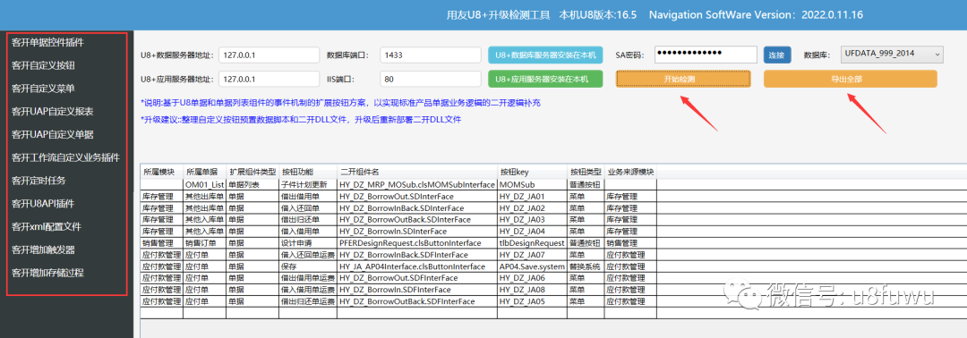967x338 pixels.
Task: Select the HY_DZ_JA07 key cell
Action: [x=532, y=254]
